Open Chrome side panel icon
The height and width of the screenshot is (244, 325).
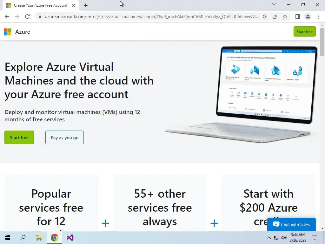tap(298, 17)
